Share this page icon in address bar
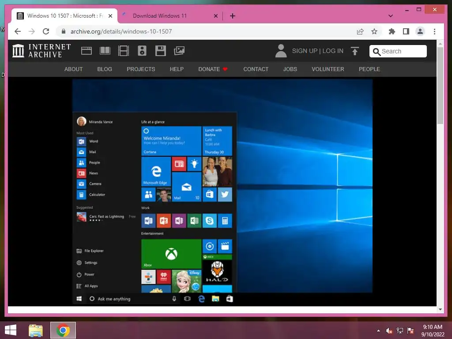Image resolution: width=452 pixels, height=339 pixels. [x=360, y=31]
